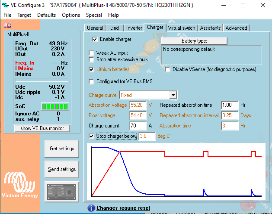The height and width of the screenshot is (214, 272).
Task: Click the show VE.Bus monitor button
Action: tap(42, 128)
